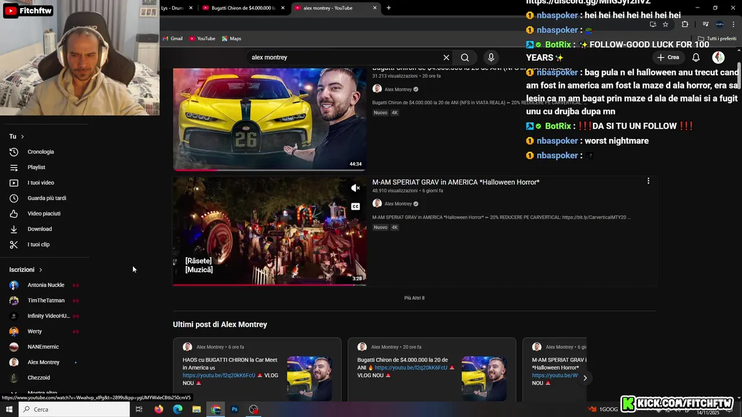This screenshot has width=742, height=417.
Task: Start voice search with microphone icon
Action: tap(491, 57)
